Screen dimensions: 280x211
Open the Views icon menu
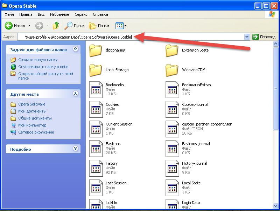point(119,26)
